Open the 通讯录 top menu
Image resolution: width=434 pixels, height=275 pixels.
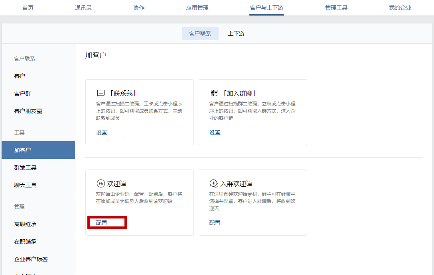coord(83,8)
